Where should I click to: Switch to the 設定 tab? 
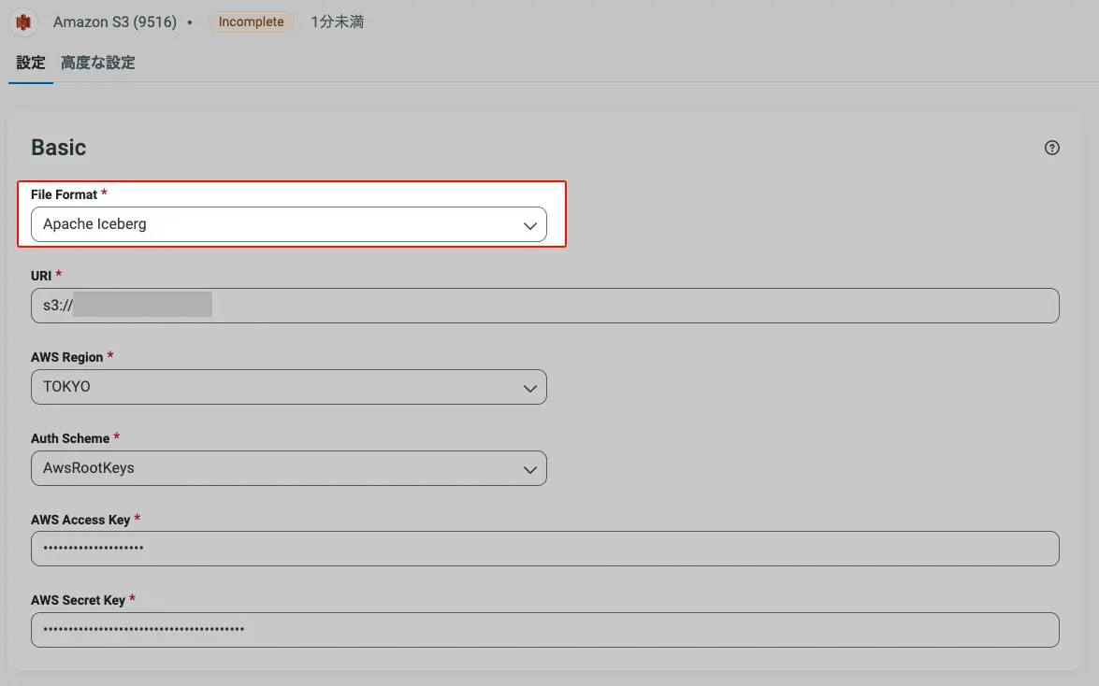point(30,63)
